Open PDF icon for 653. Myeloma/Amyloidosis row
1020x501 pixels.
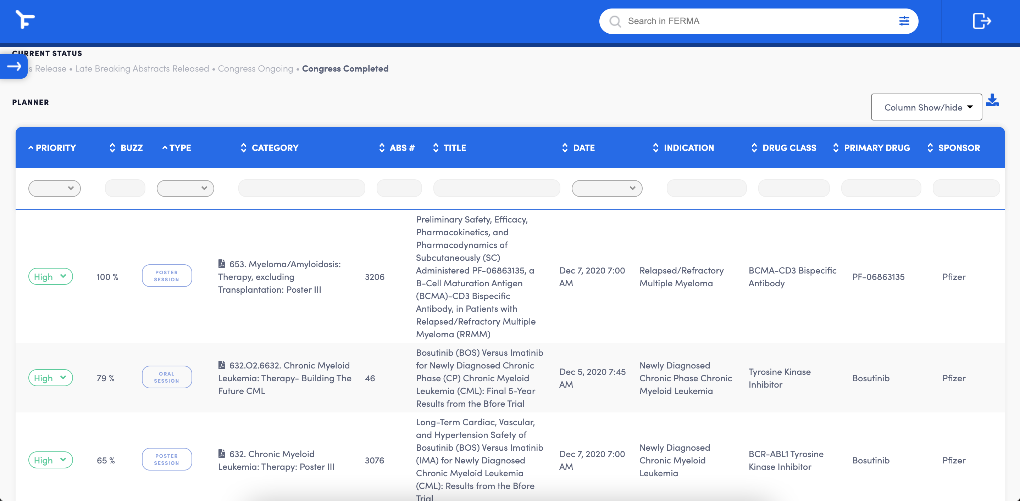[x=222, y=263]
